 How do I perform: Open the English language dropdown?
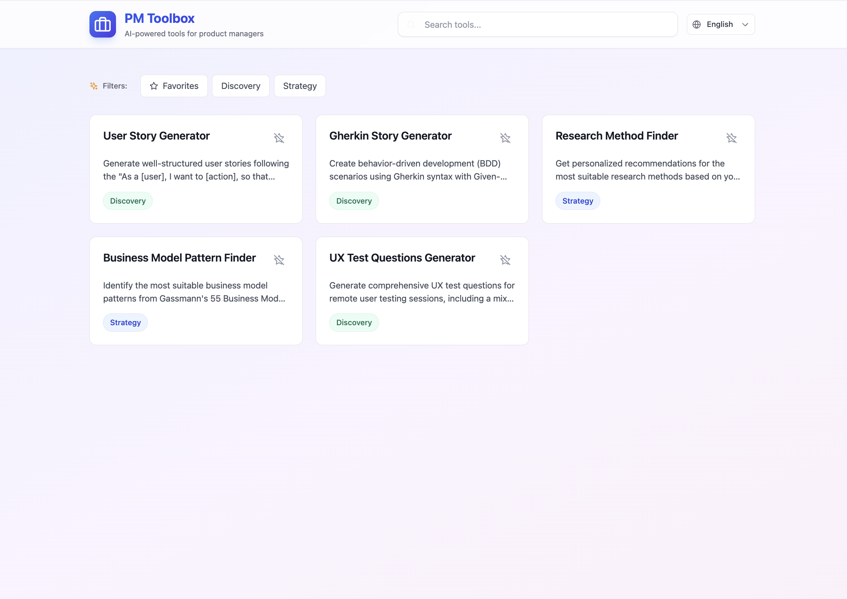click(720, 24)
